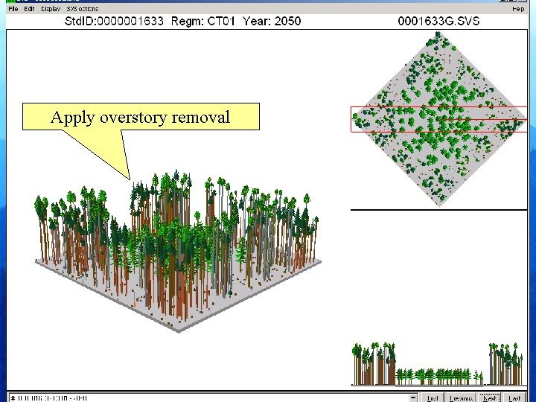Expand the stand selection dropdown arrow
This screenshot has height=402, width=536.
pos(413,398)
